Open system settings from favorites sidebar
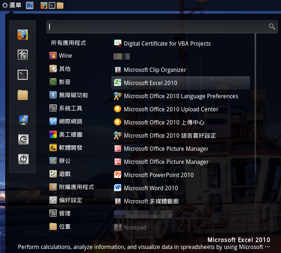The height and width of the screenshot is (253, 281). (x=23, y=55)
